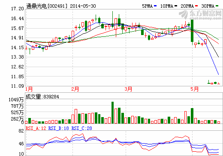Click the green 30PMA color marker
This screenshot has height=156, width=223.
(217, 6)
